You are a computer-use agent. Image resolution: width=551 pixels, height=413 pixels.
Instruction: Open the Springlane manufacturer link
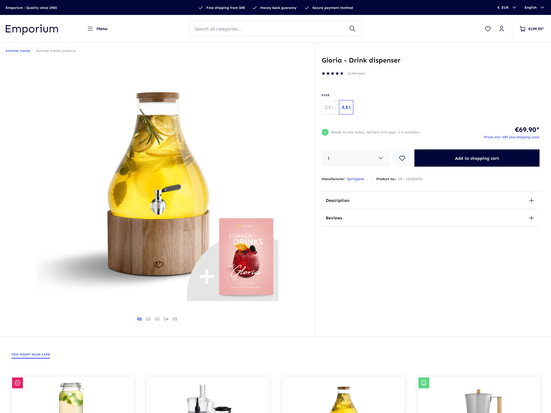pos(355,179)
